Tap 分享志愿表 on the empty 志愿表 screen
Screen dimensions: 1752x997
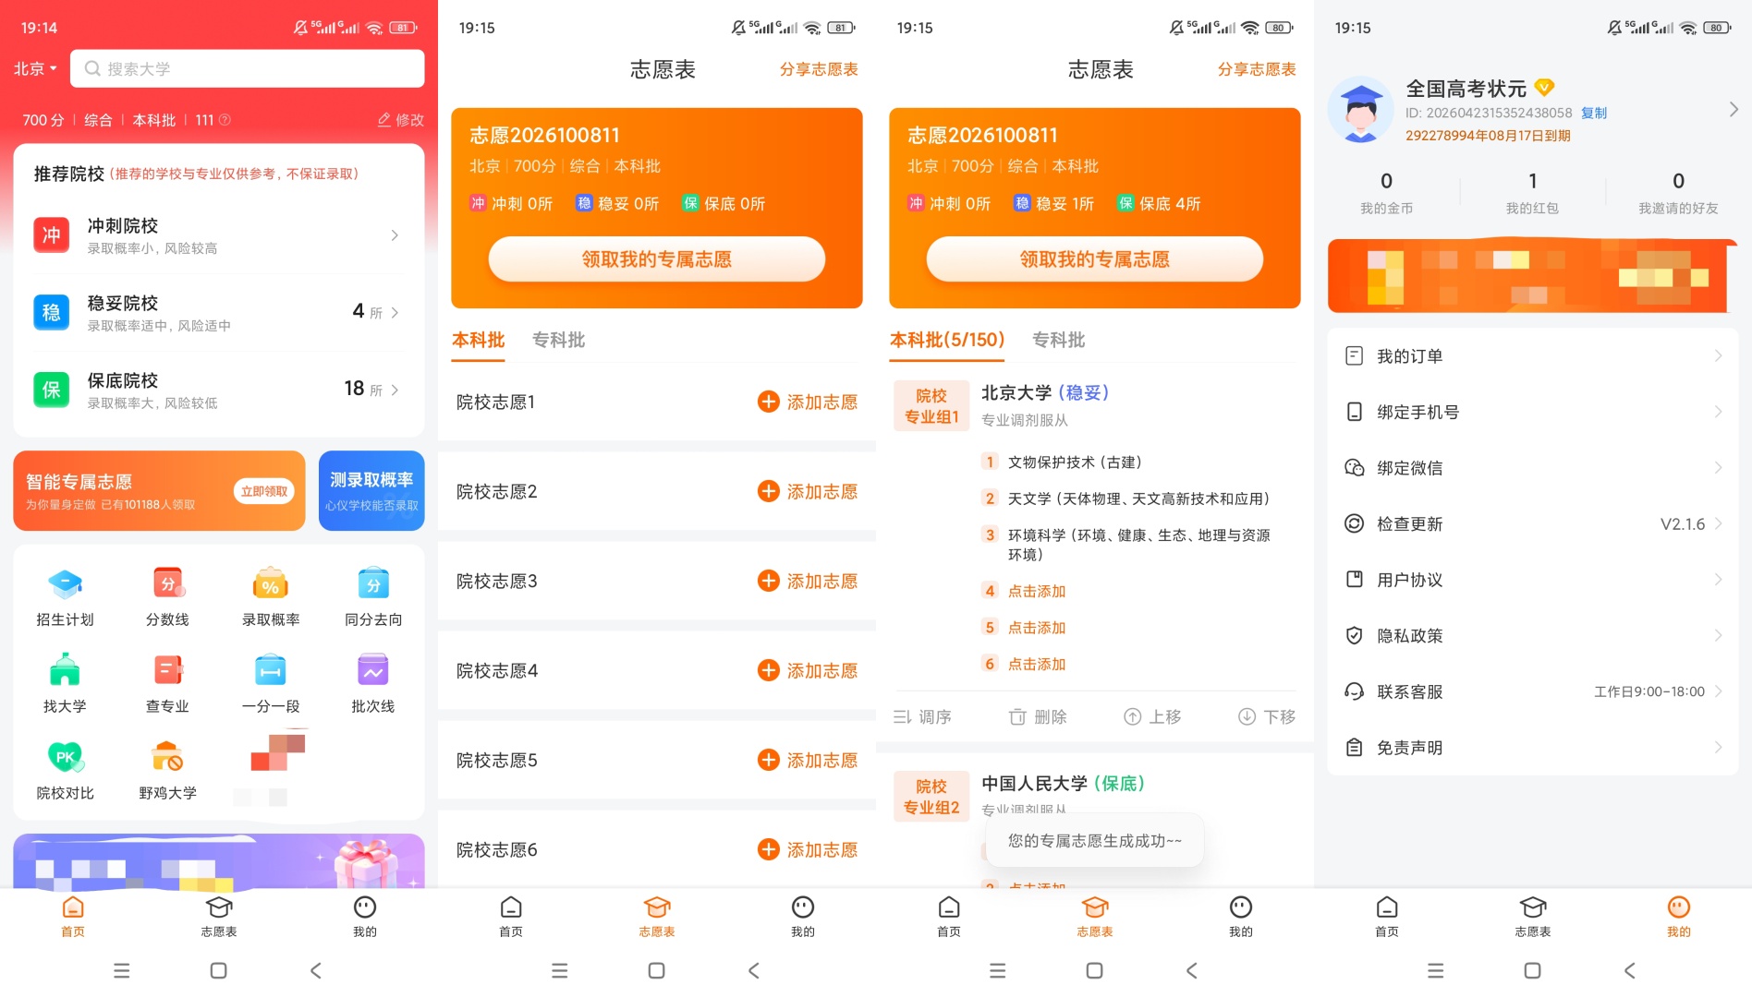click(819, 69)
